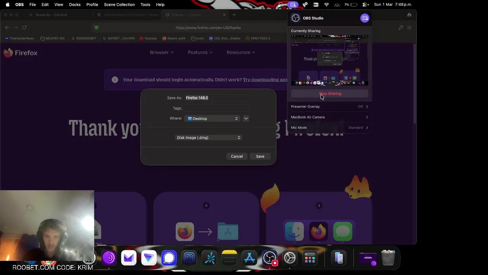The width and height of the screenshot is (488, 275).
Task: Open the Where Desktop location dropdown
Action: (x=213, y=118)
